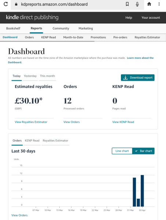This screenshot has width=166, height=220.
Task: Select the Reports main tab
Action: coord(36,28)
